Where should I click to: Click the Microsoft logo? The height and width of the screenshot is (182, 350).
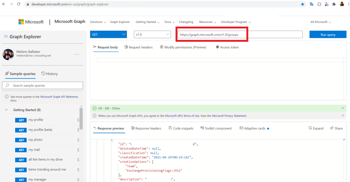pyautogui.click(x=31, y=22)
